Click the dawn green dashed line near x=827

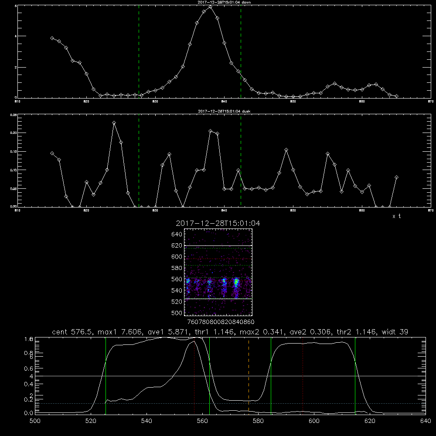pyautogui.click(x=139, y=51)
